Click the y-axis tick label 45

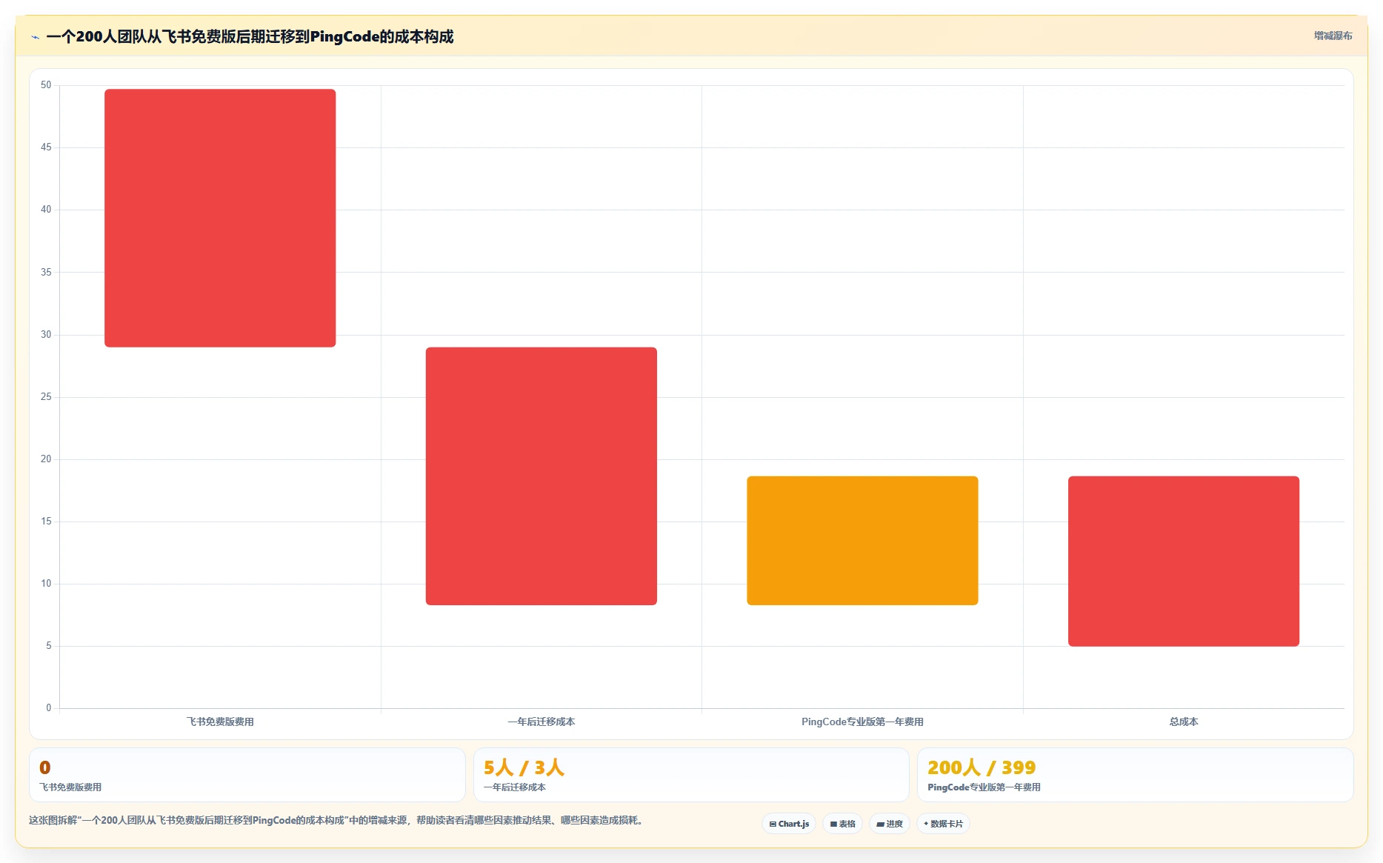tap(46, 147)
